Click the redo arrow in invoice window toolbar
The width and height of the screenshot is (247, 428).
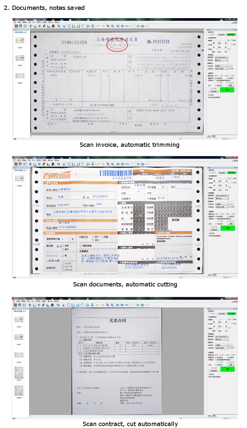(x=103, y=26)
